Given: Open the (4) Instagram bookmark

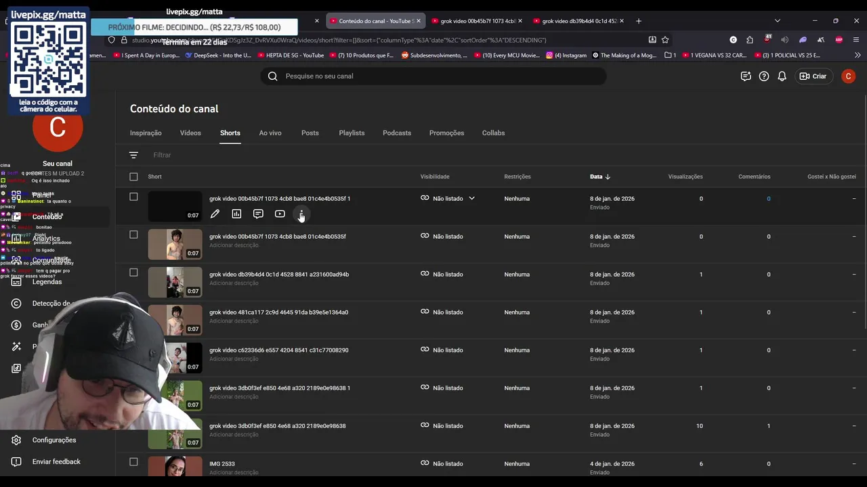Looking at the screenshot, I should tap(566, 55).
